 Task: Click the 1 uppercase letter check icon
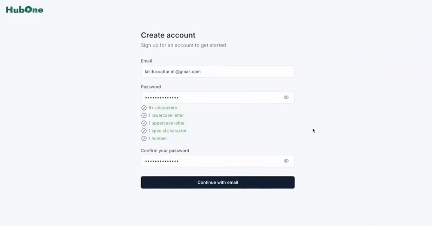point(144,123)
